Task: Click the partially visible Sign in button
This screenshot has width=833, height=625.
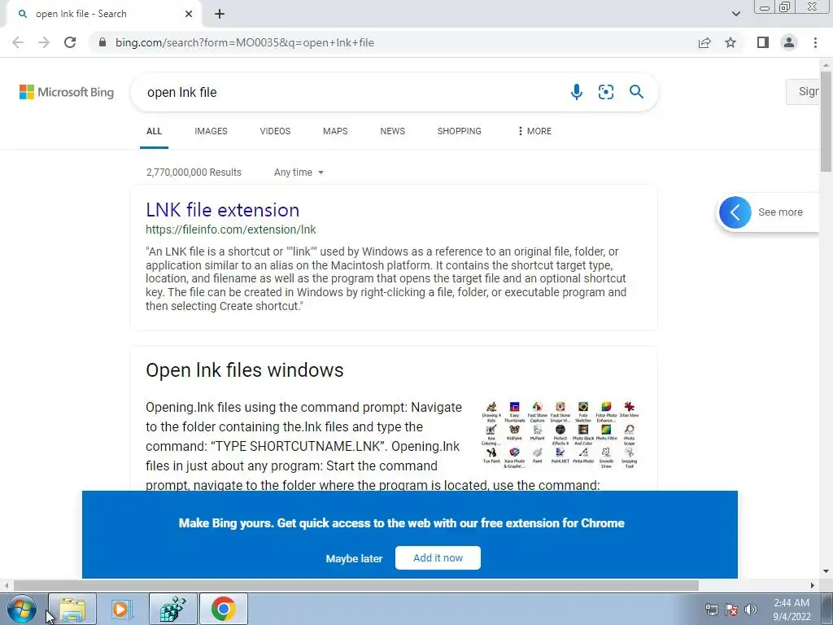Action: [802, 91]
